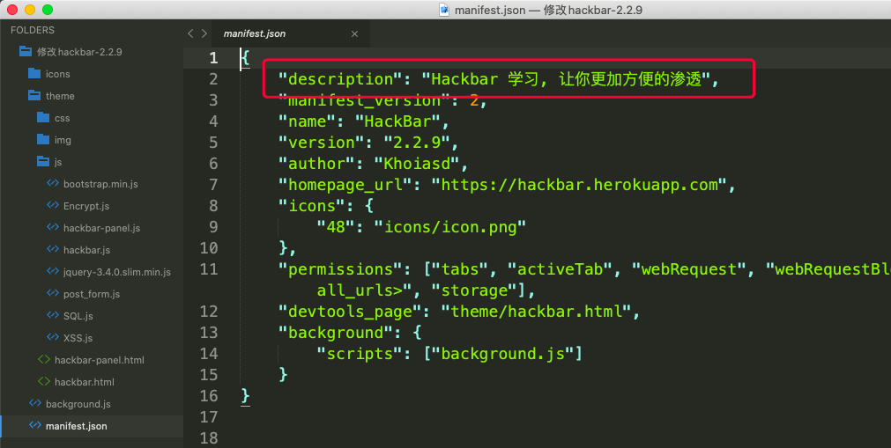Click the "webRequest" permission string
Viewport: 891px width, 448px height.
tap(688, 269)
